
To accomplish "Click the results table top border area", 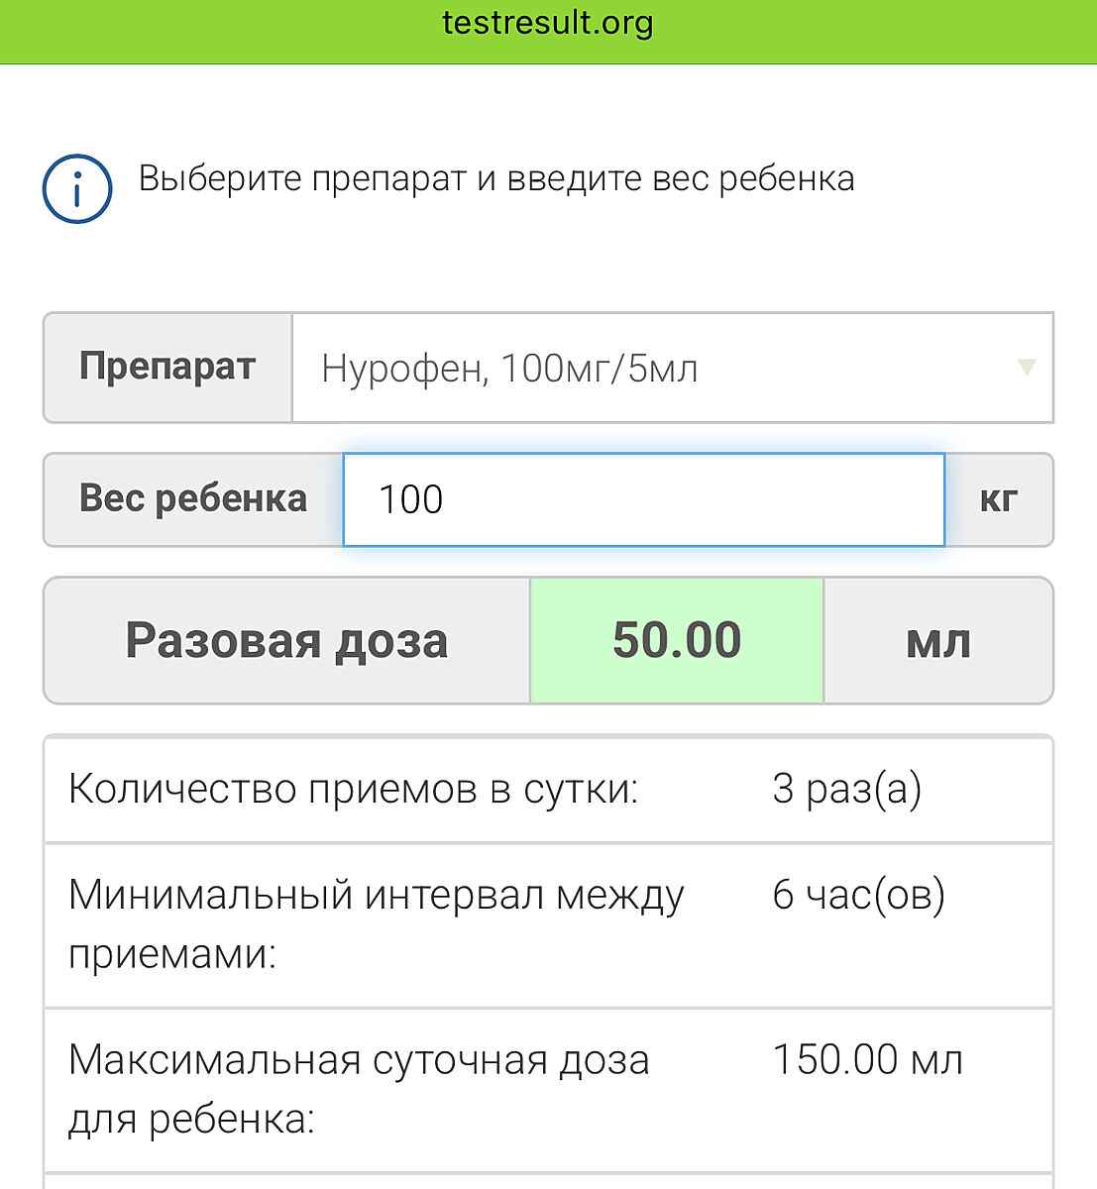I will click(x=548, y=738).
